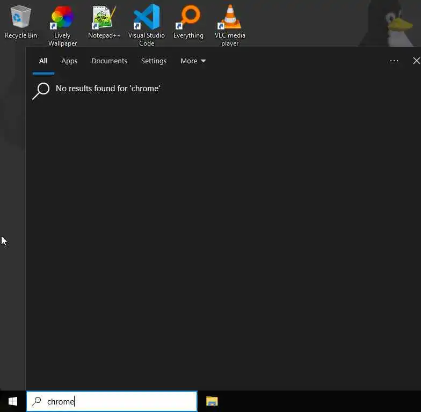Viewport: 421px width, 412px height.
Task: Select the Everything search desktop shortcut
Action: 188,23
